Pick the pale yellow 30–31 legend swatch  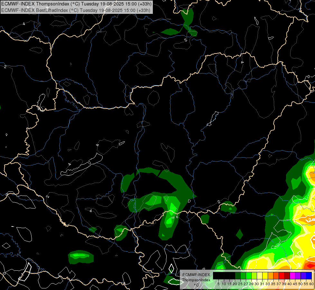click(x=260, y=275)
